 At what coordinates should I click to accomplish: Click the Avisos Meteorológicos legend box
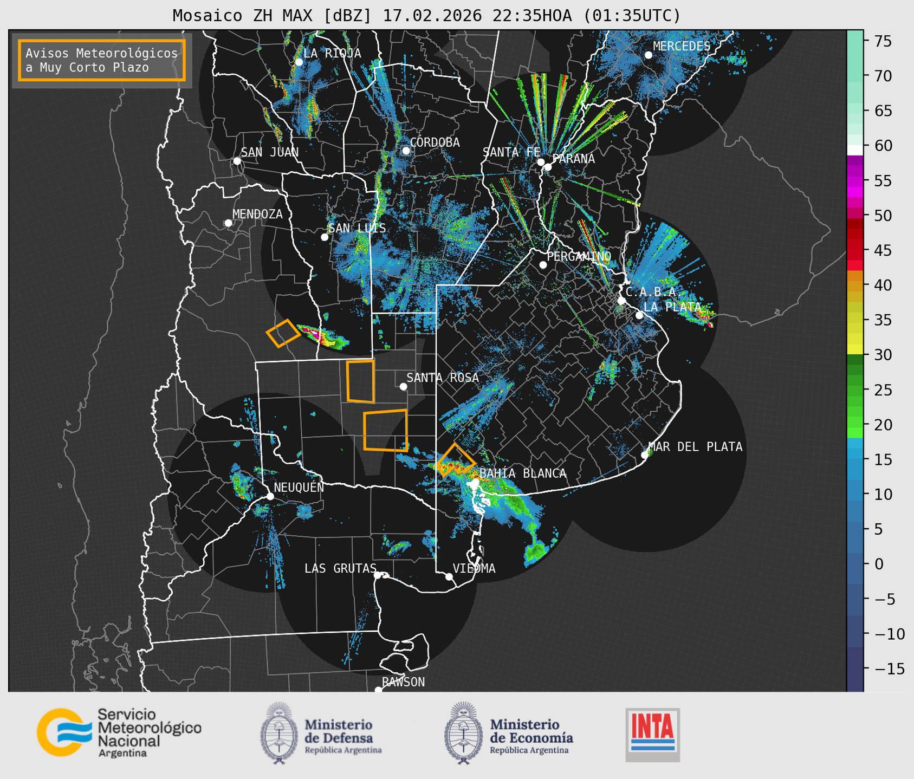coord(102,60)
